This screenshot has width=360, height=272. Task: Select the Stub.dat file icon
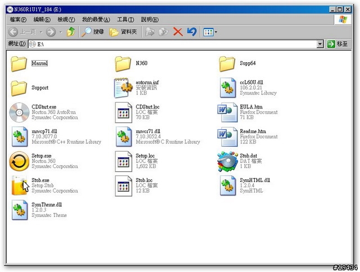(227, 161)
